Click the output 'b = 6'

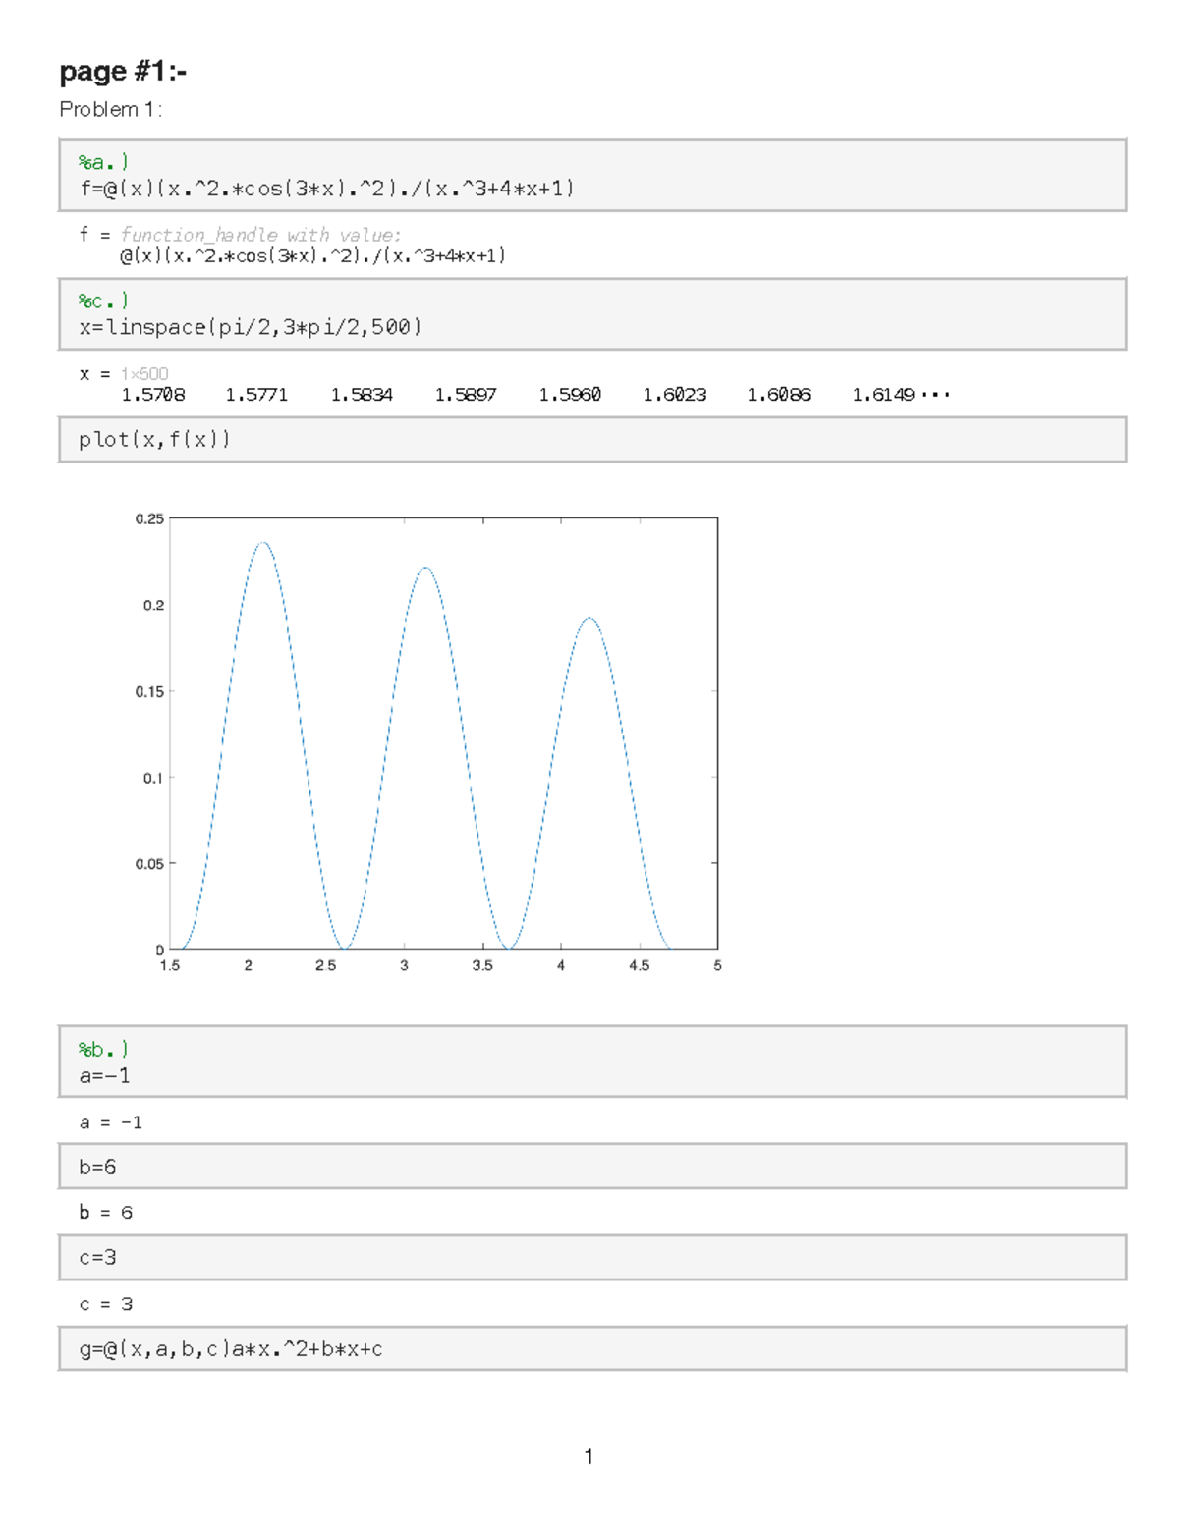(x=106, y=1213)
